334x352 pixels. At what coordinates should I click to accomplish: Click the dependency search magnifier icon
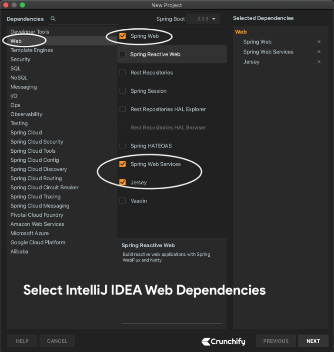click(x=53, y=19)
